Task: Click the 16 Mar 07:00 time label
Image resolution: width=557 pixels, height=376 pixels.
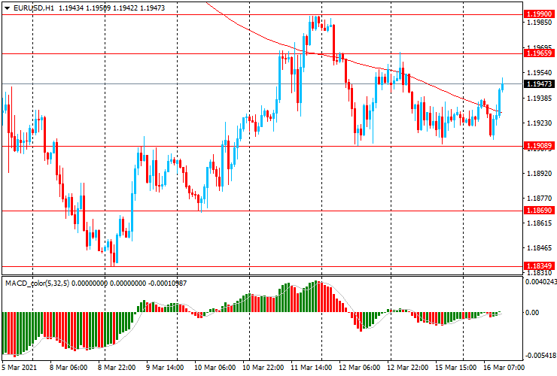Action: pos(504,367)
